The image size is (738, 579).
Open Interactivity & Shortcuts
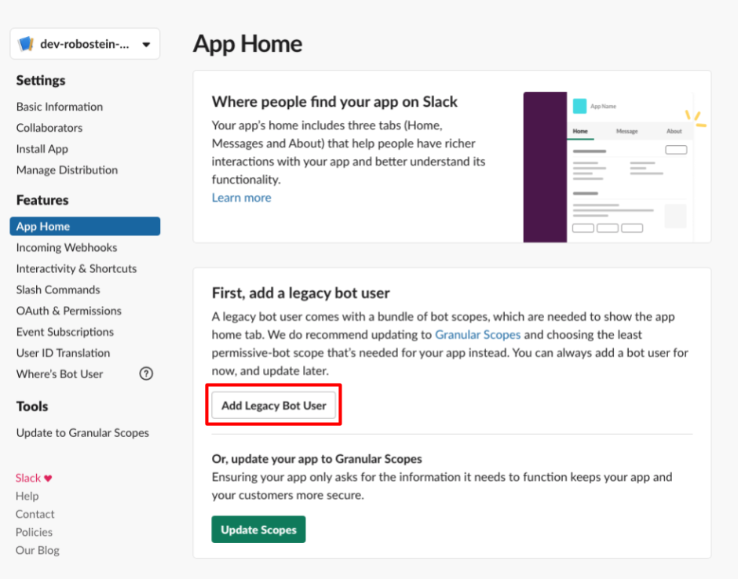point(76,268)
